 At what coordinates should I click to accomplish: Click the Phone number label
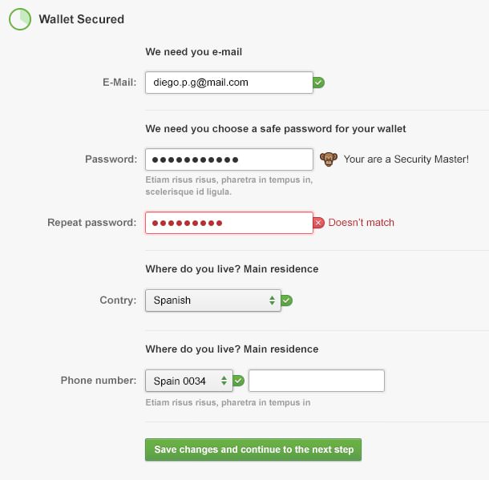point(99,381)
